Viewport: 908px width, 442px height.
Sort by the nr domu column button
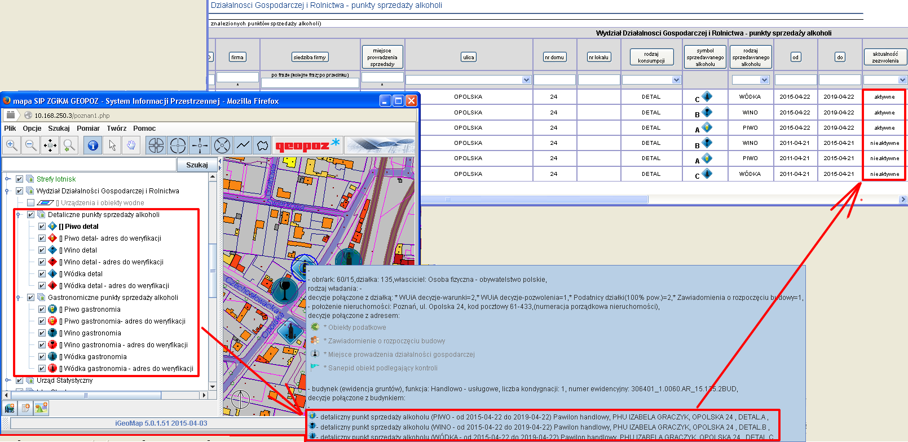(x=554, y=57)
